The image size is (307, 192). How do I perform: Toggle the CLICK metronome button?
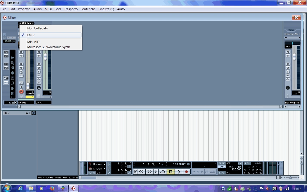222,163
